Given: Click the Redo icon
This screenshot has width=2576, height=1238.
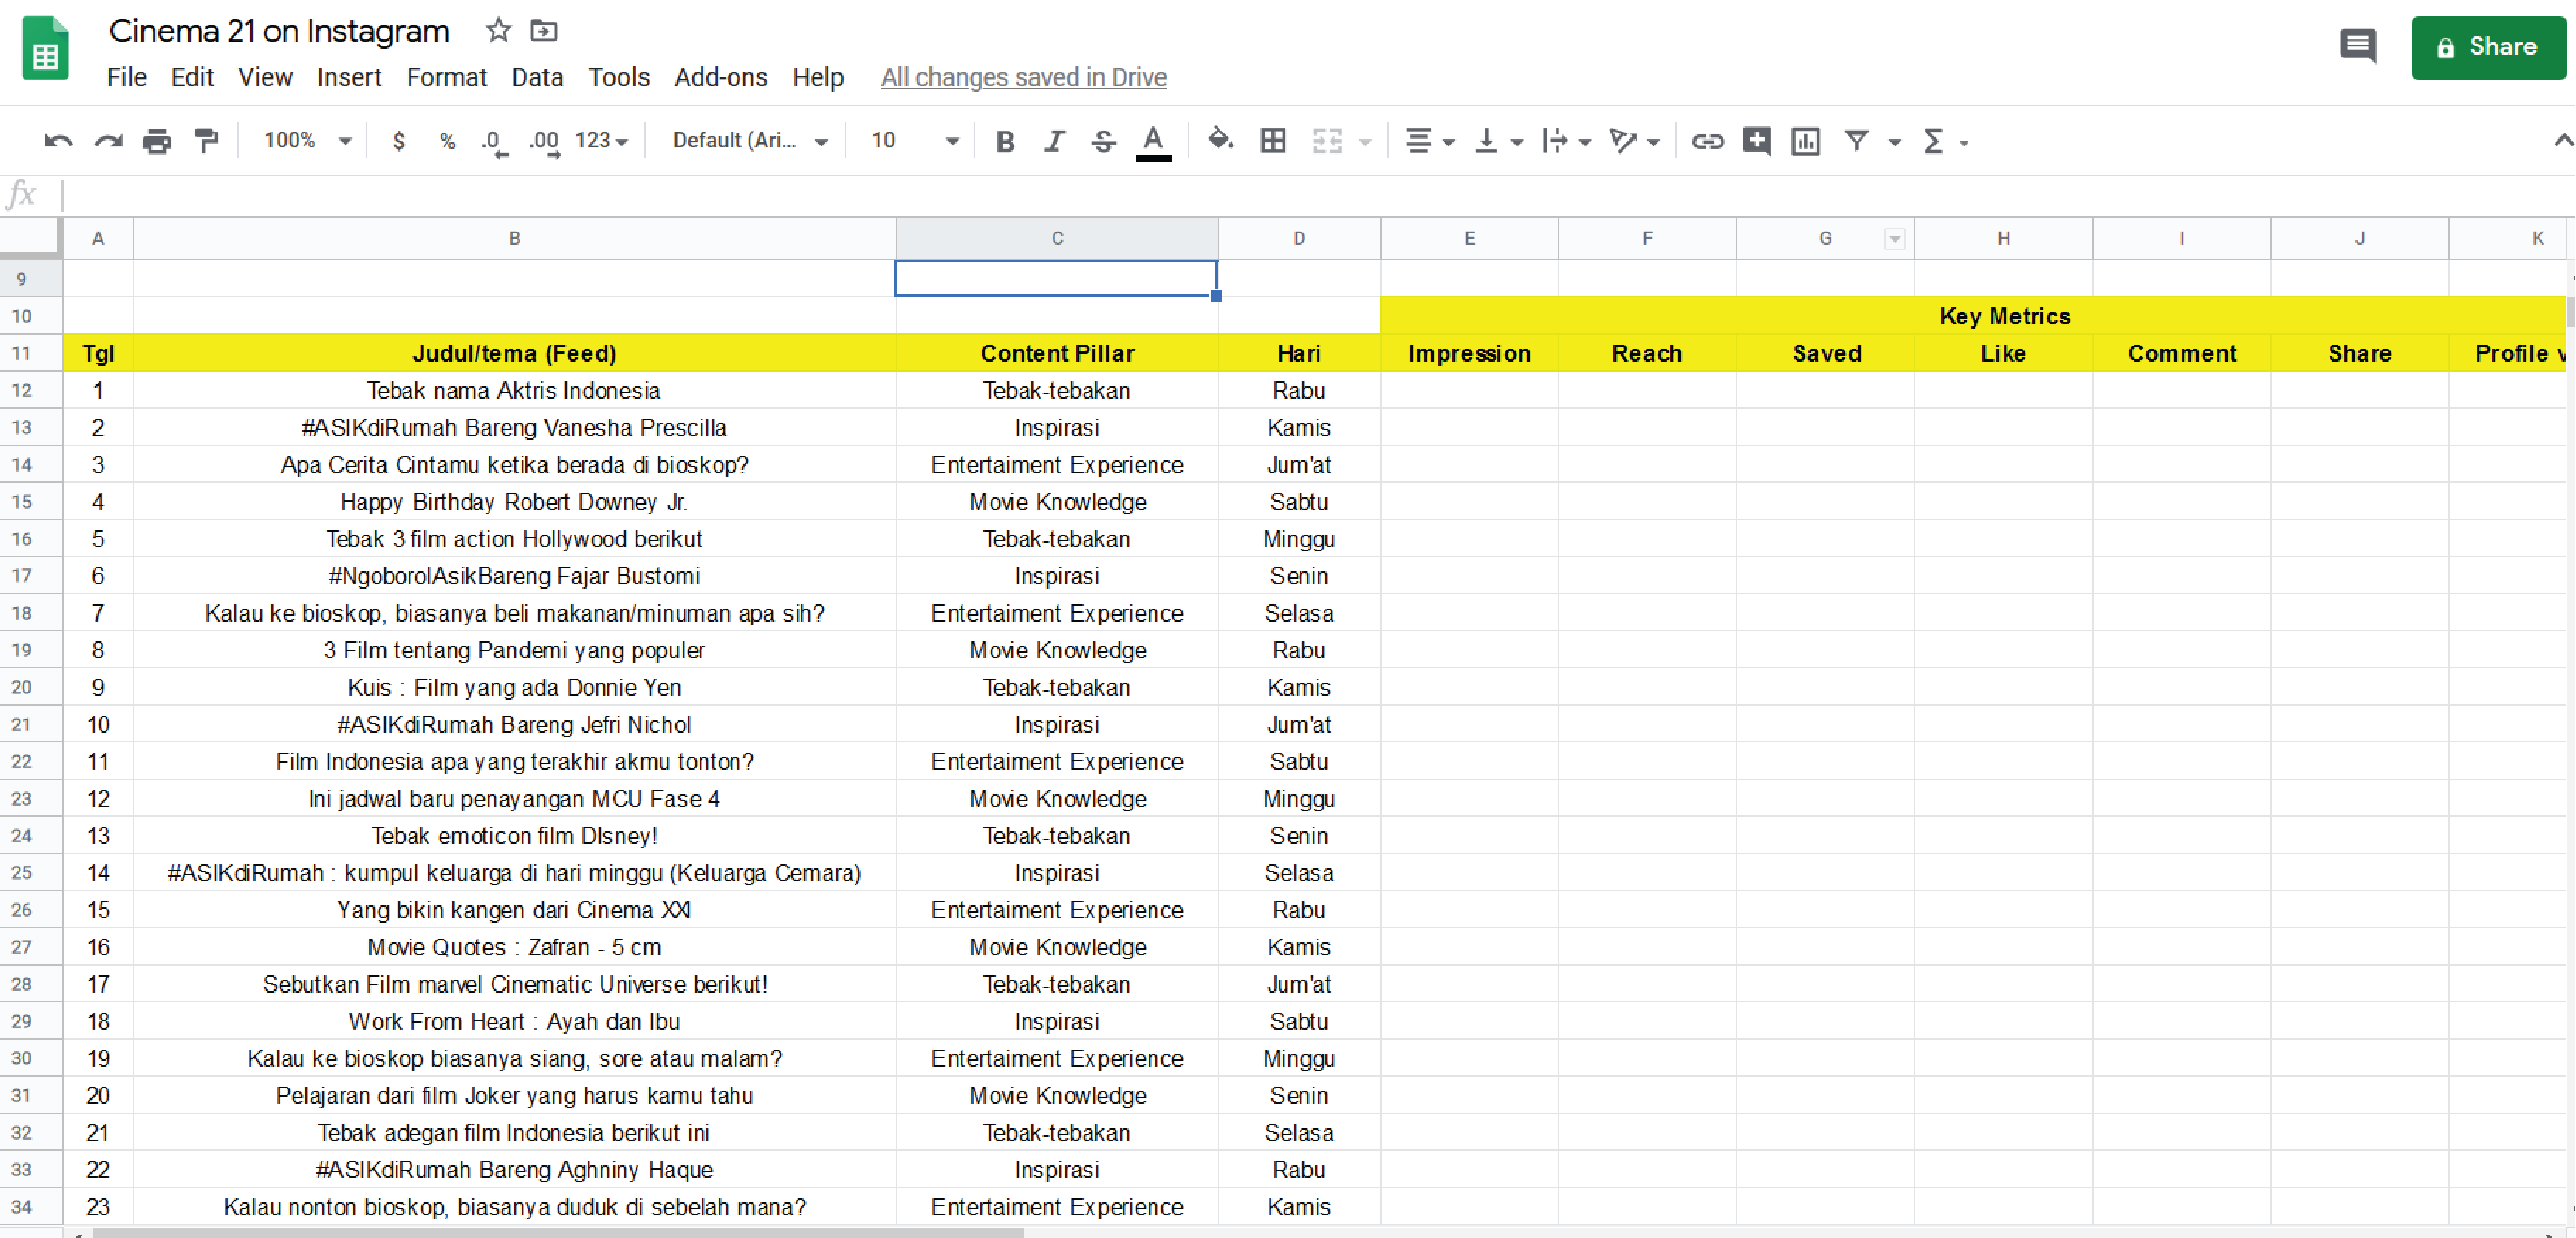Looking at the screenshot, I should [x=108, y=141].
